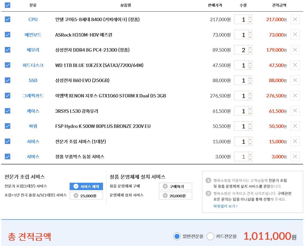
Task: Open the 파워셀러 보기 link
Action: 225,206
